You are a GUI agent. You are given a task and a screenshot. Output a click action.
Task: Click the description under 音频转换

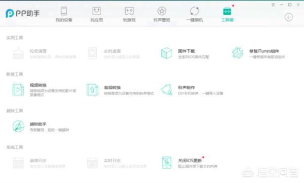129,93
